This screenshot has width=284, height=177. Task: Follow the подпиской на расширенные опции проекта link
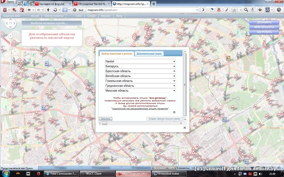[140, 109]
